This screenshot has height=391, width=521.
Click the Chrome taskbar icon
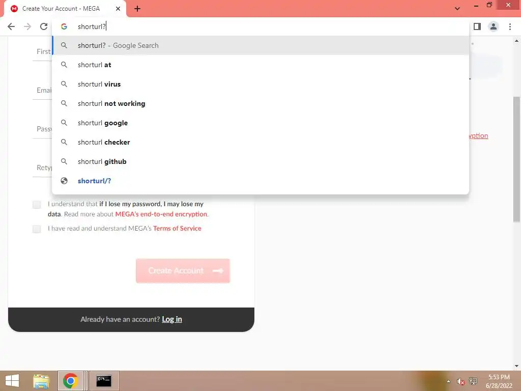coord(70,381)
